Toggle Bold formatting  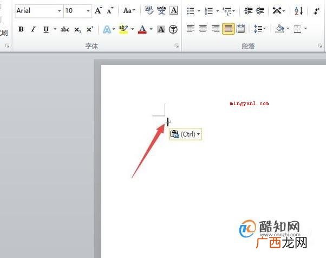tap(21, 29)
